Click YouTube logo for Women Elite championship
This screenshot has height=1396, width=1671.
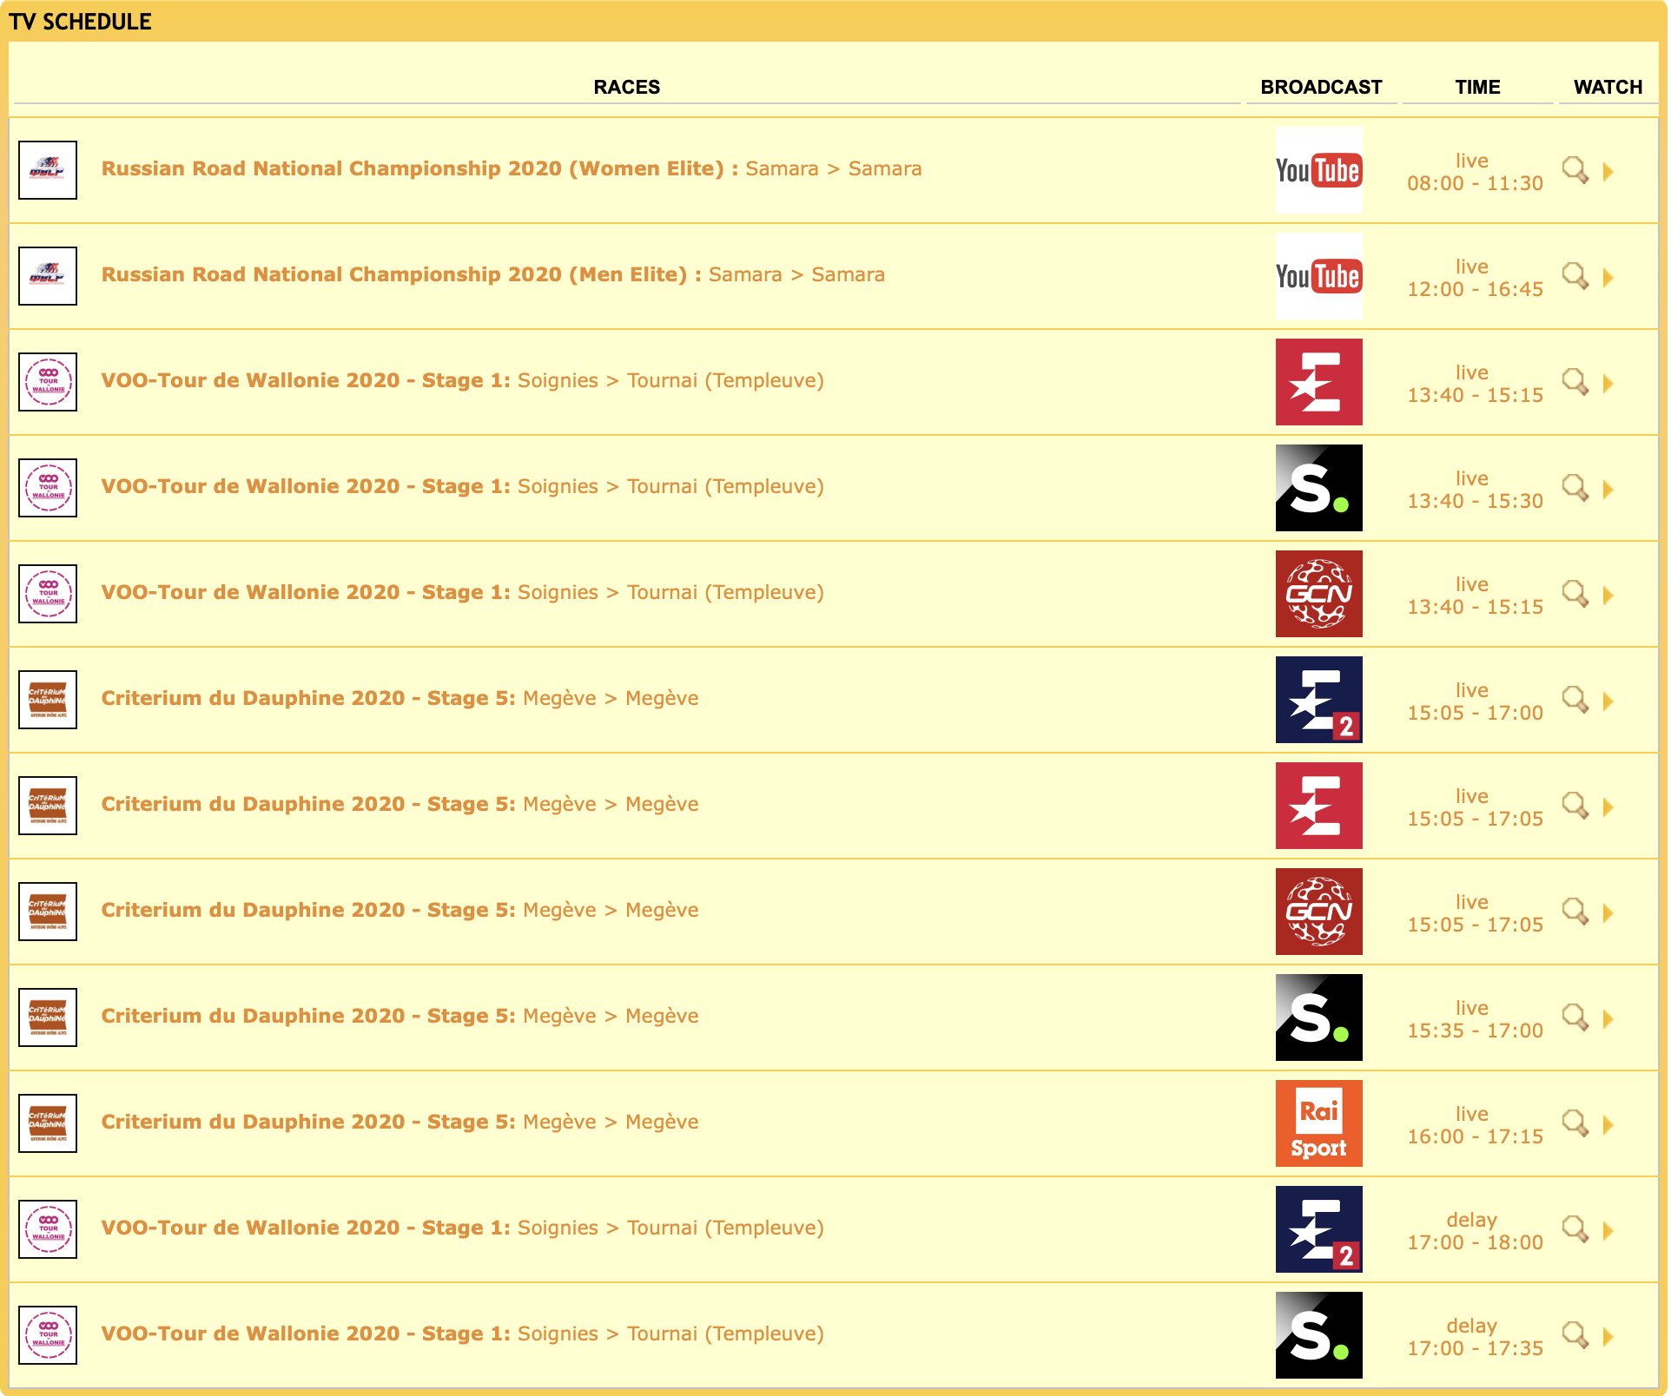tap(1318, 170)
